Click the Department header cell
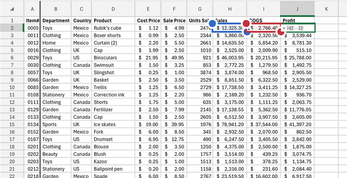 [x=56, y=21]
